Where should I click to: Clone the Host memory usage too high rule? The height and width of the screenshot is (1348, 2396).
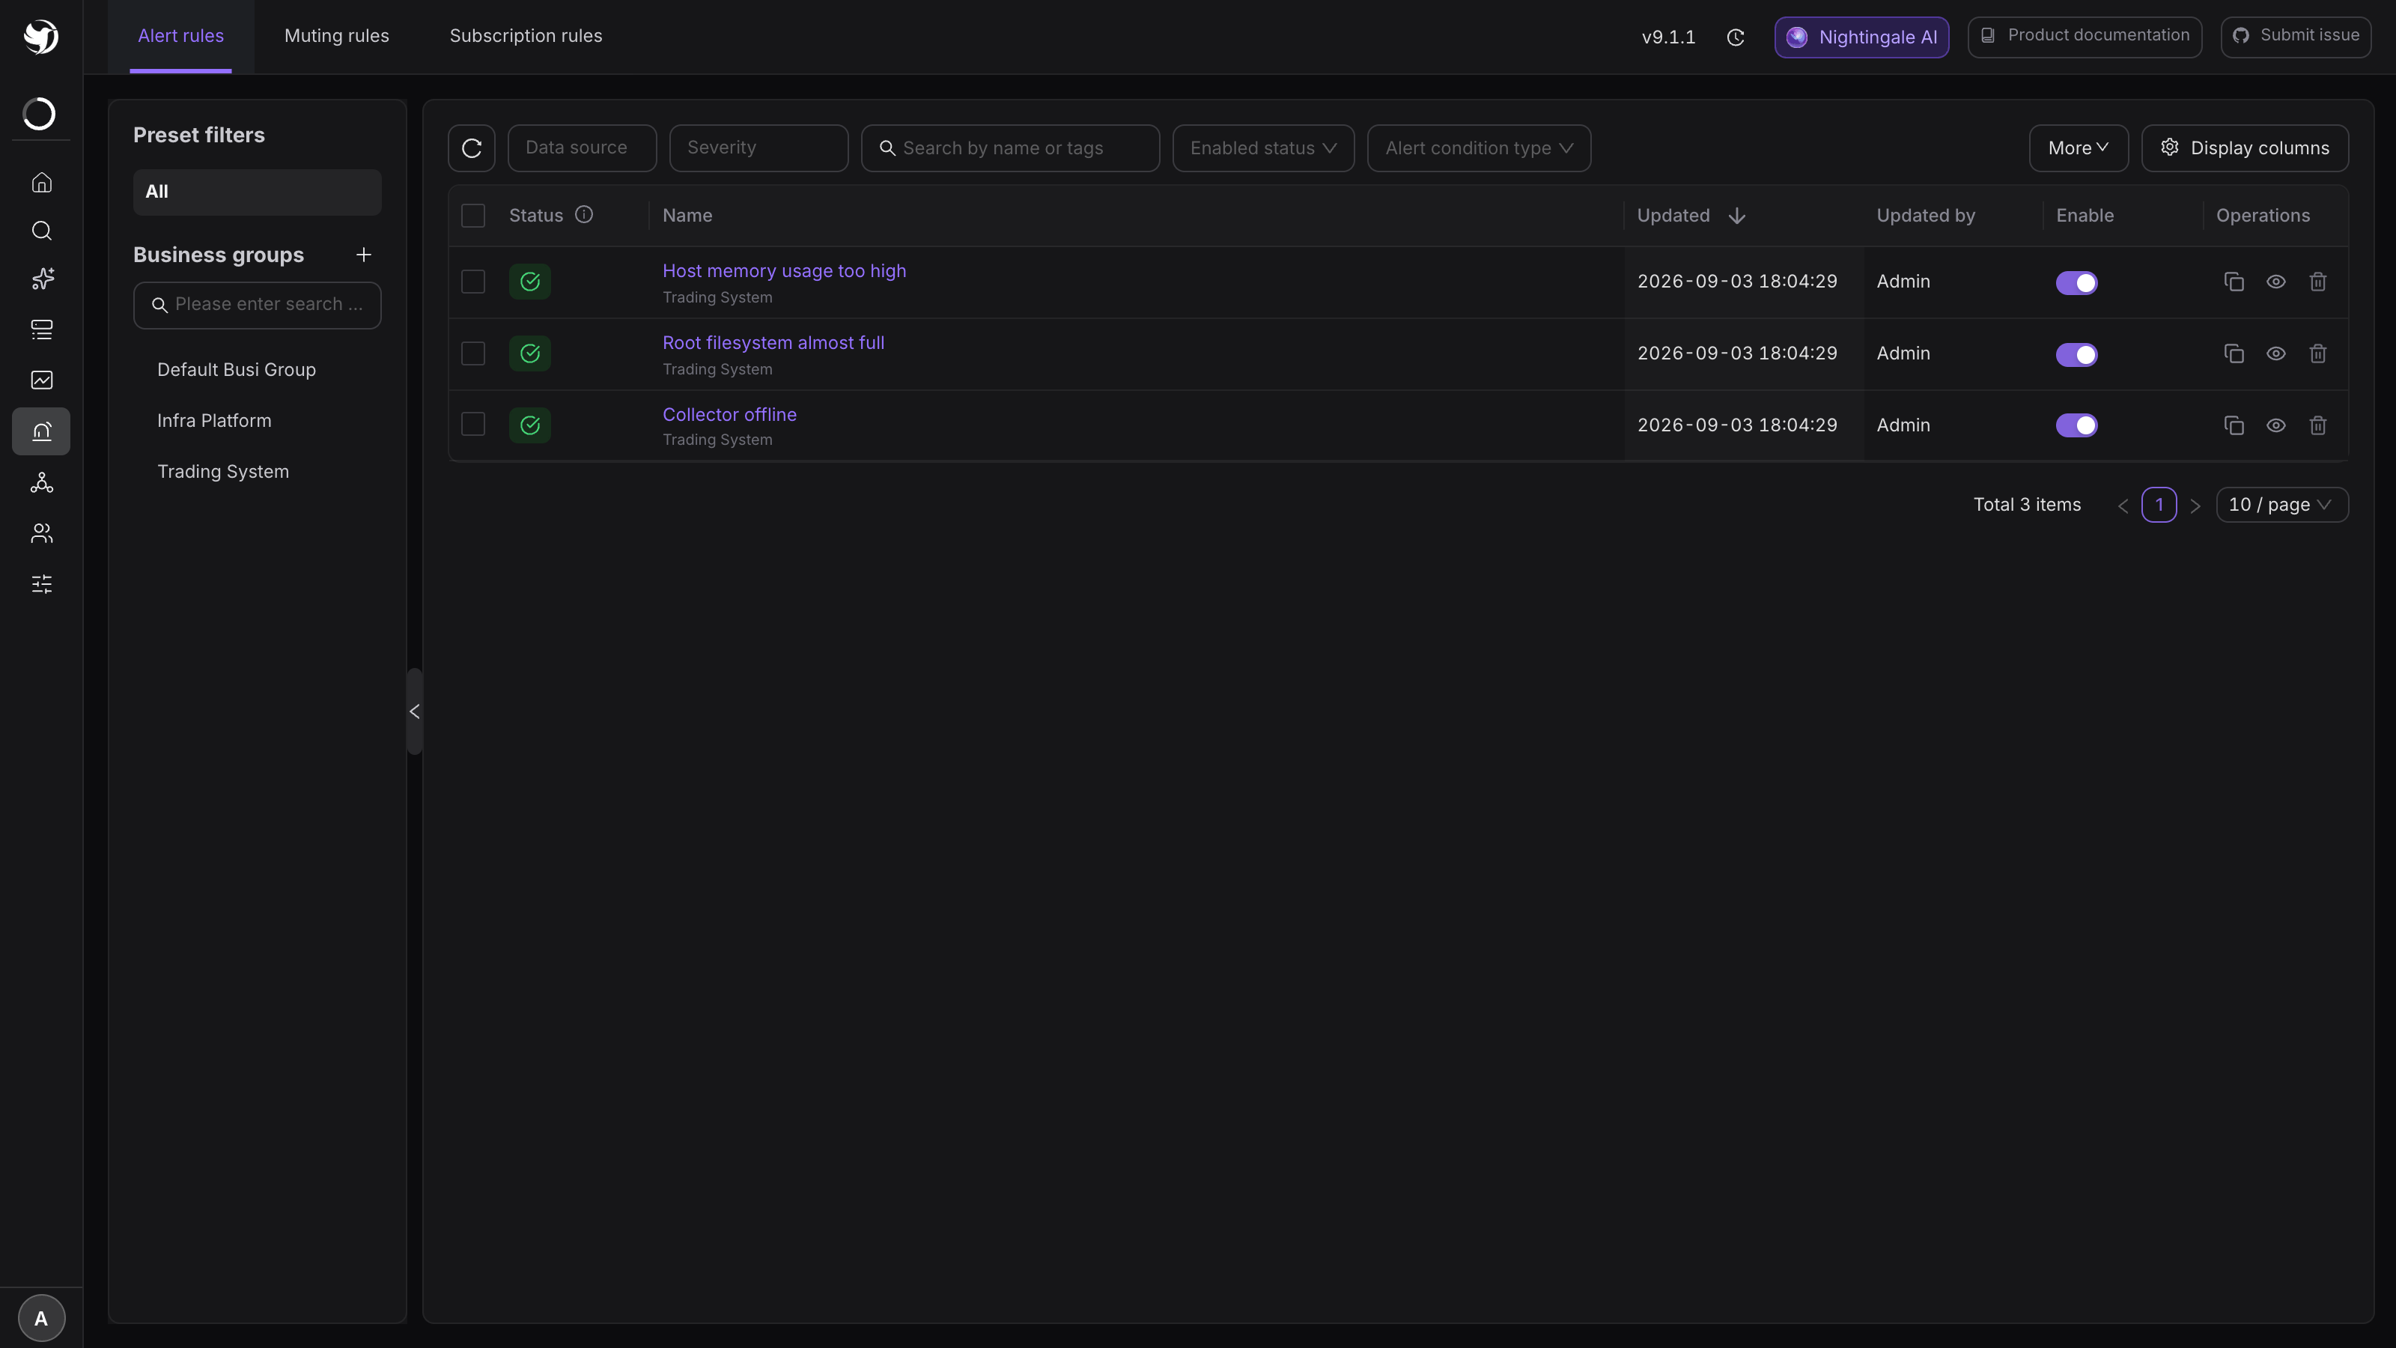2234,282
